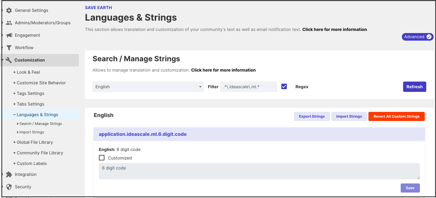Select Search / Manage Strings submenu item

pos(40,123)
